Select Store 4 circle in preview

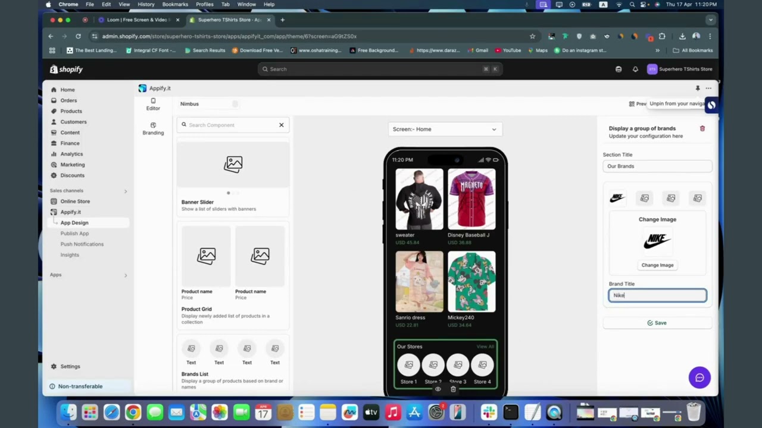[x=482, y=364]
